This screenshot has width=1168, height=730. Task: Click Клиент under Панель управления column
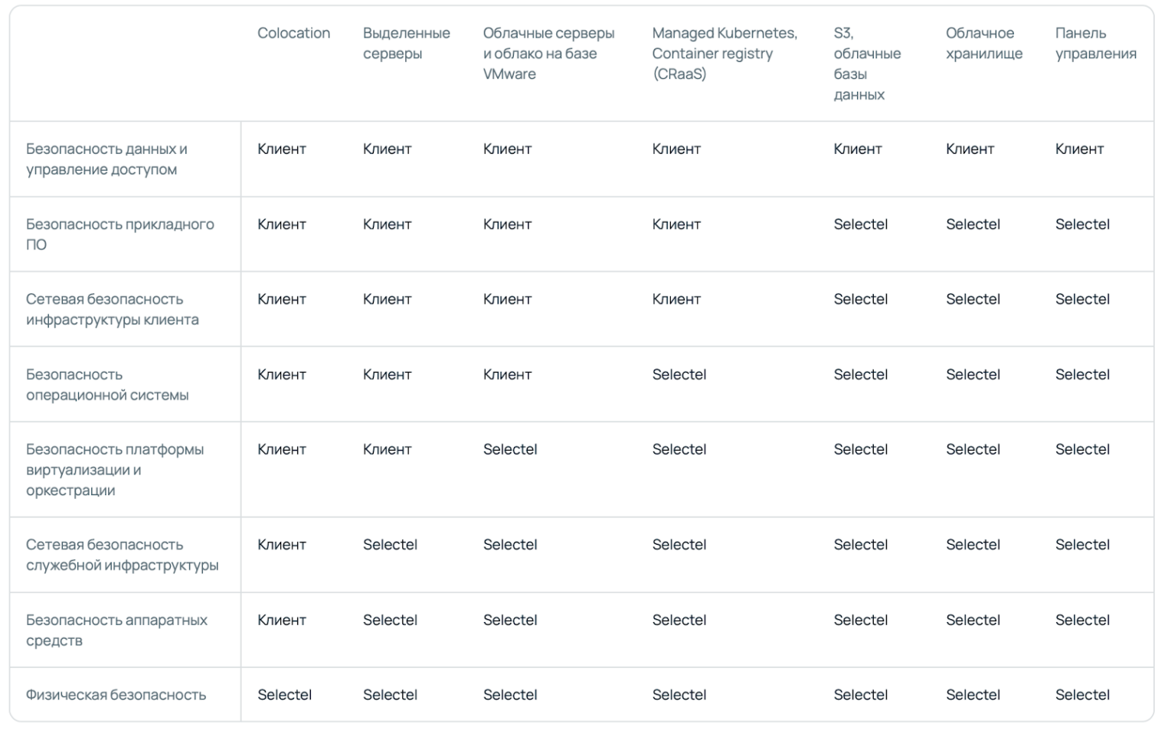[x=1079, y=149]
